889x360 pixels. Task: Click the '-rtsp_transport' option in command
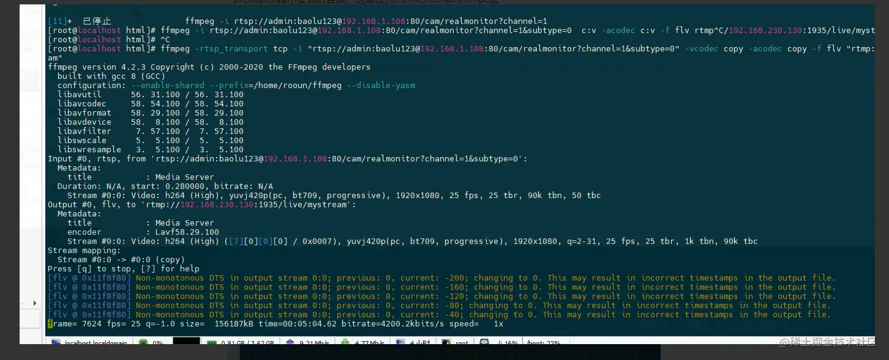click(232, 48)
